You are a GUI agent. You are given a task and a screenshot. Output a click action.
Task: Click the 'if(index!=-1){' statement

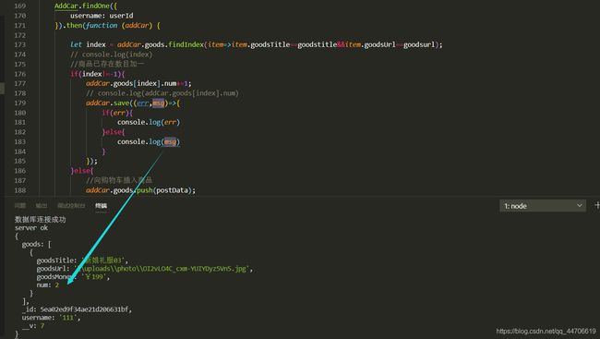tap(98, 74)
